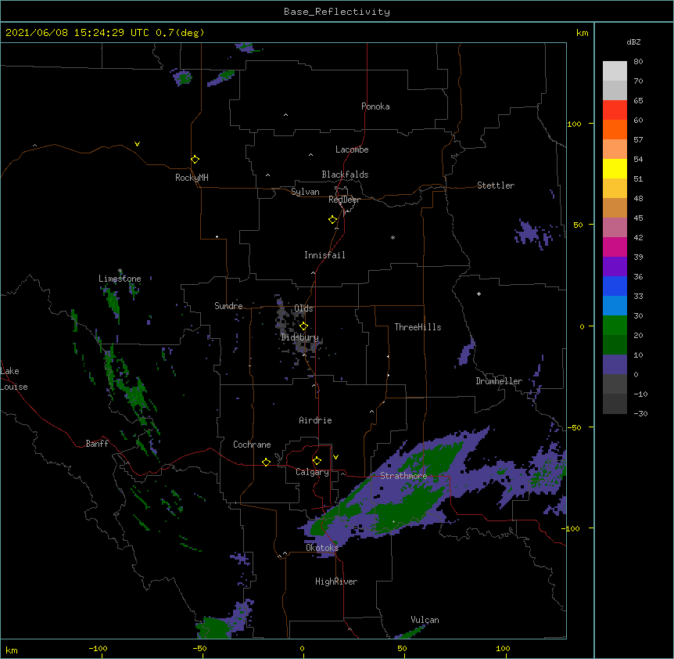
Task: Click the asterisk marker above Limestone
Action: tap(120, 271)
